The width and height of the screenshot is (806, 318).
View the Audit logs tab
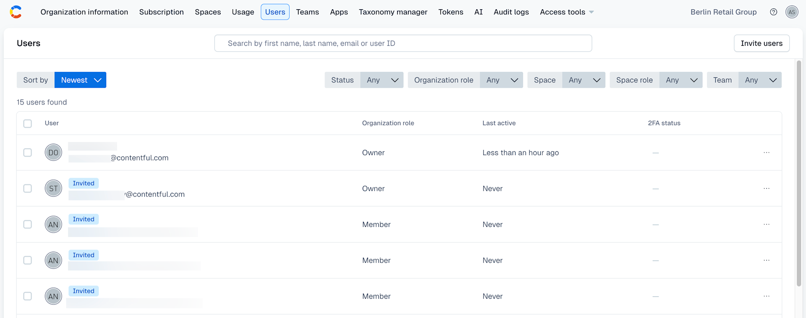(x=511, y=12)
